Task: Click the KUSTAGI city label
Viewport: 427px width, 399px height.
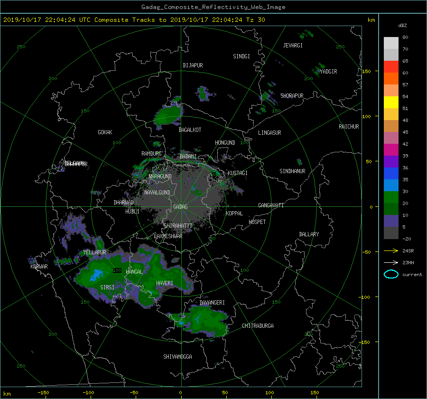Action: click(x=238, y=173)
